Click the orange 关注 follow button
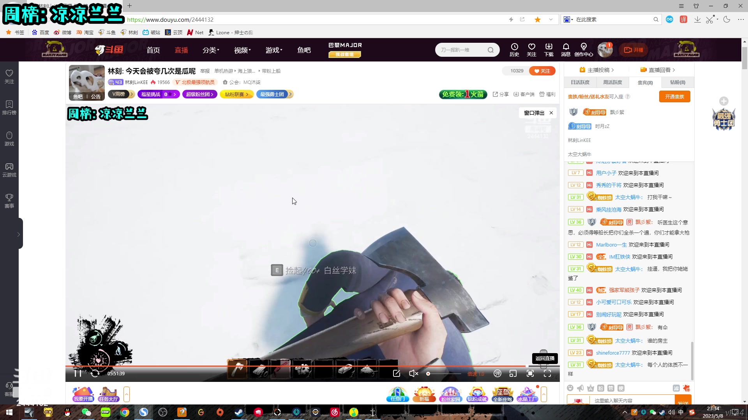Viewport: 748px width, 420px height. (542, 71)
